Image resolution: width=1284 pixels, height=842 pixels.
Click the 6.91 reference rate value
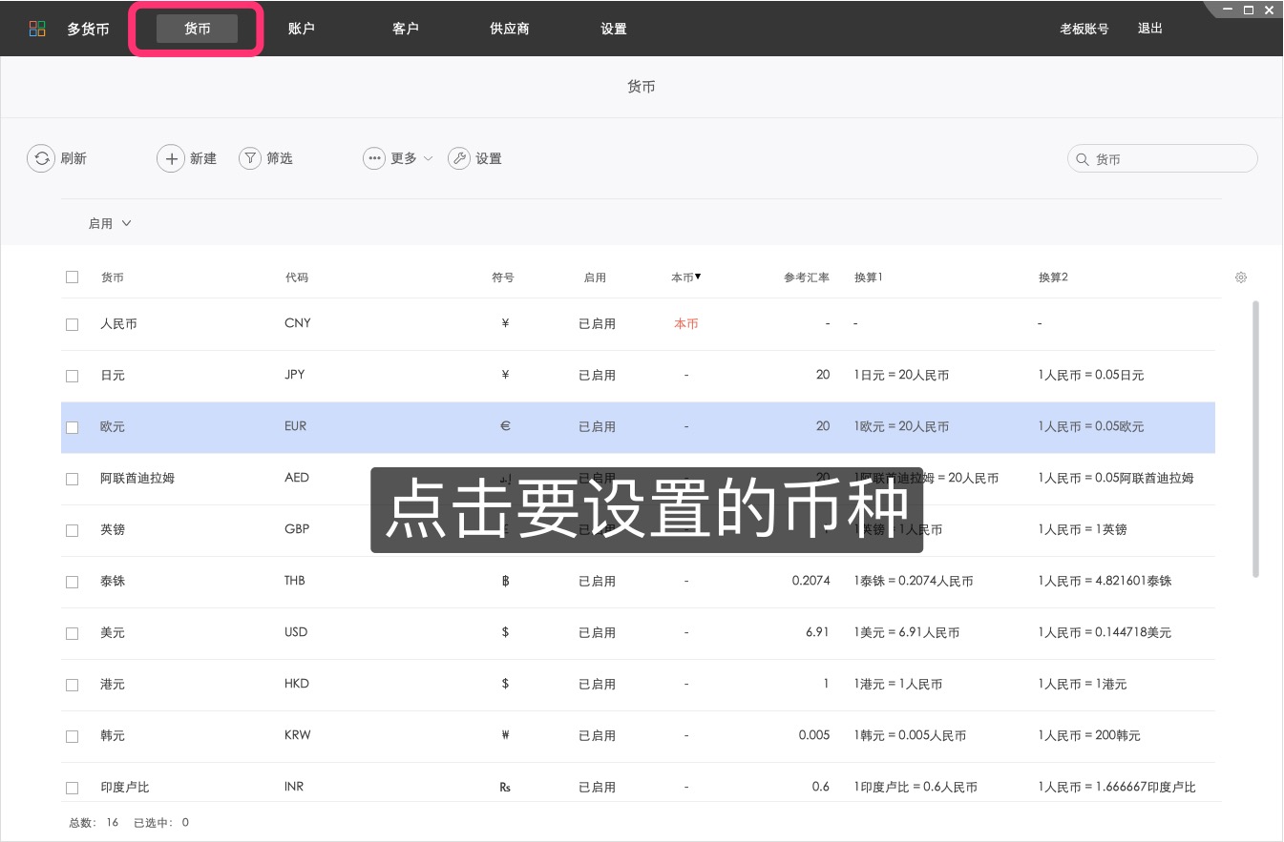pyautogui.click(x=818, y=632)
